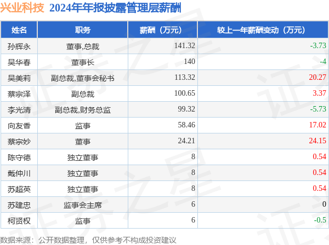
Task: Click the title text 2024年年报披露管理层薪酬
Action: pos(115,8)
